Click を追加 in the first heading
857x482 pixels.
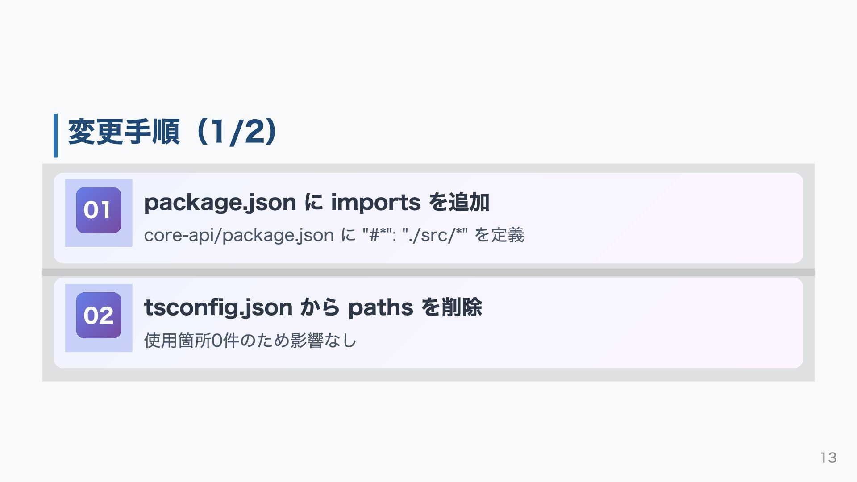click(x=459, y=203)
